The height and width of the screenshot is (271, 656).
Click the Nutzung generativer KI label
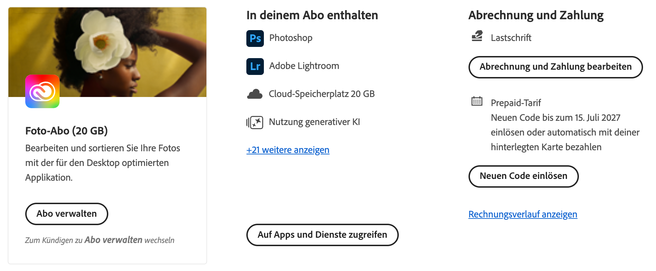314,122
